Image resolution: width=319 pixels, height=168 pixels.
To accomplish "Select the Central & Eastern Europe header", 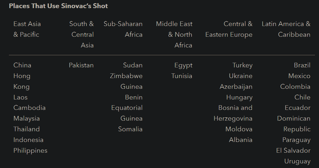I will point(229,29).
